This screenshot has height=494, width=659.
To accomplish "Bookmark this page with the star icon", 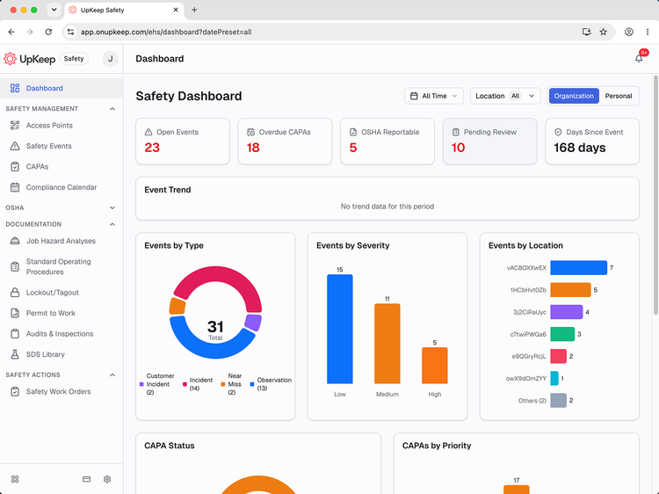I will pyautogui.click(x=603, y=32).
